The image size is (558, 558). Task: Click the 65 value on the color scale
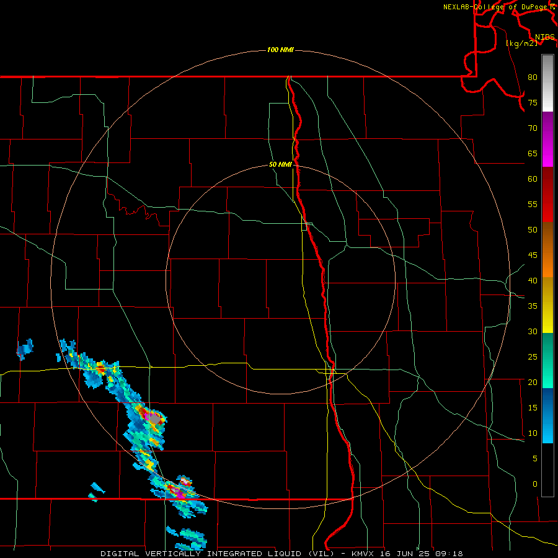[x=533, y=153]
